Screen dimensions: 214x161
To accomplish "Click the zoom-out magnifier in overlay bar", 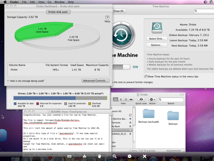I will click(114, 156).
